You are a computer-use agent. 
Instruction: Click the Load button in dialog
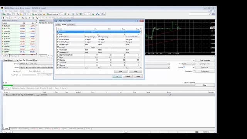(x=121, y=71)
